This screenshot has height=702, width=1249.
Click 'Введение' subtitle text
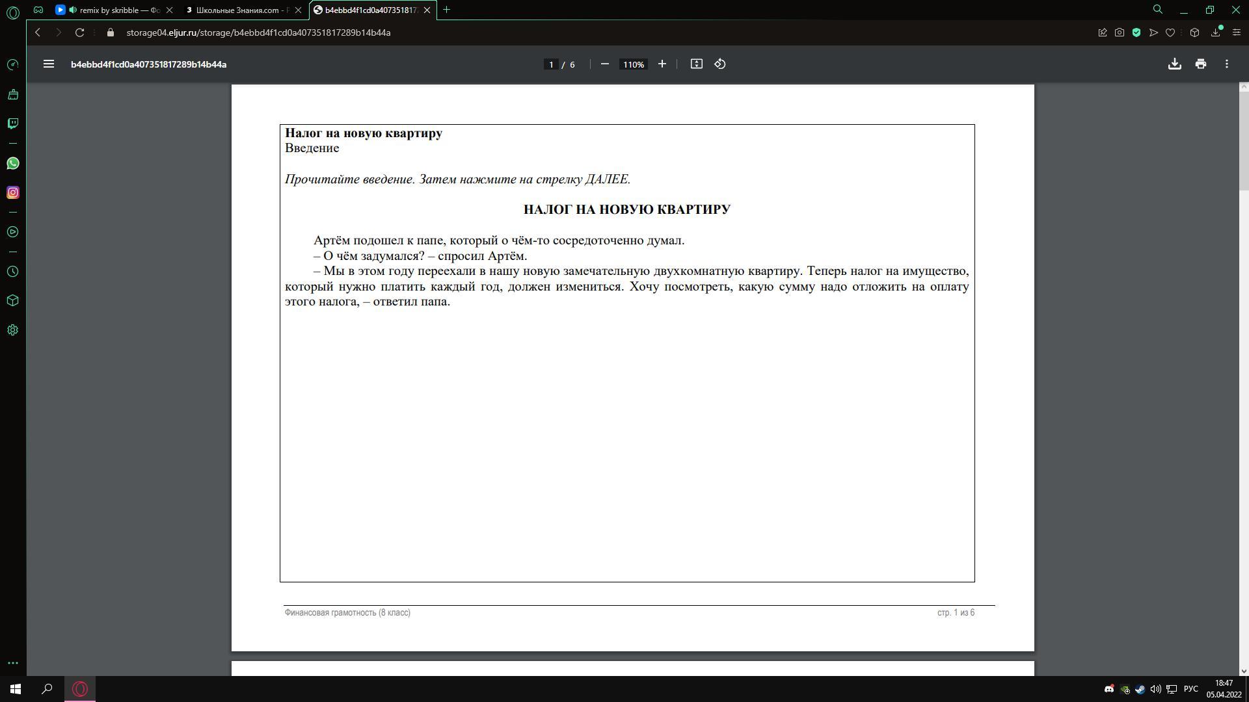point(312,148)
